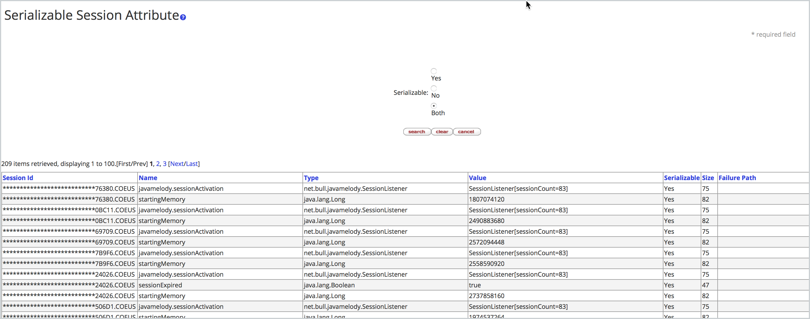Sort table by Failure Path column
Viewport: 810px width, 319px height.
(737, 178)
